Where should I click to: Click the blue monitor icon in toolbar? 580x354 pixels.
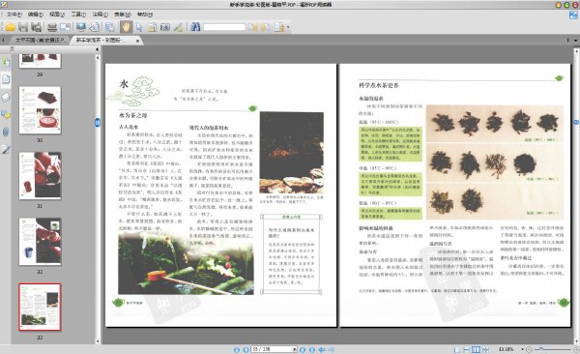(81, 27)
